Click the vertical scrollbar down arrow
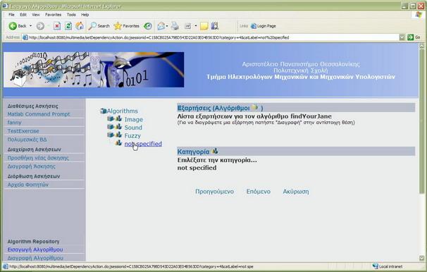This screenshot has width=427, height=272. (x=422, y=258)
